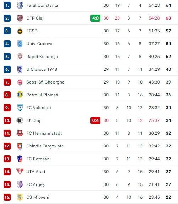Click the blue rank 6 position badge

click(7, 69)
